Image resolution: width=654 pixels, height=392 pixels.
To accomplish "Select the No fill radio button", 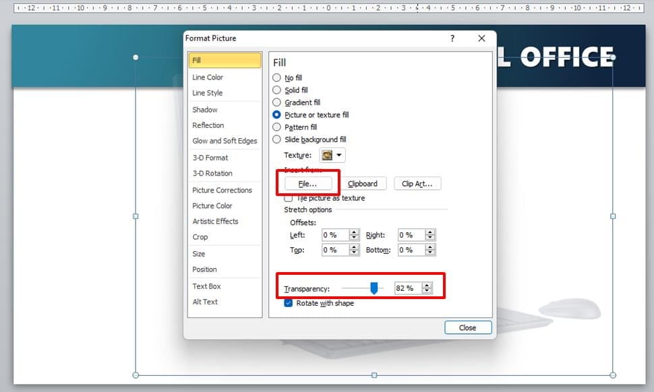I will (x=276, y=78).
